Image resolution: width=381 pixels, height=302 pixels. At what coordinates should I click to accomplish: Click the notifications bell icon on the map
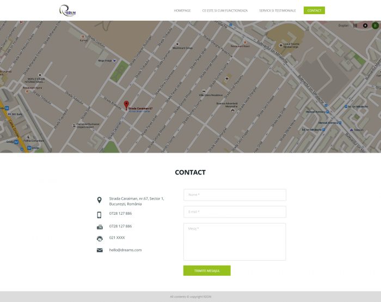[365, 26]
